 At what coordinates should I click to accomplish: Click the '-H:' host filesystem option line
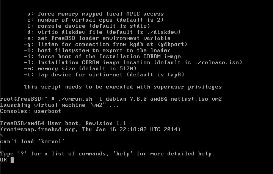coord(97,51)
